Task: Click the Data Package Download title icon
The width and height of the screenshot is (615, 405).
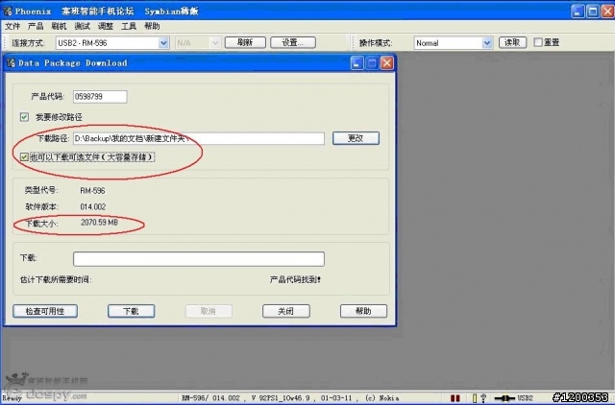Action: coord(11,62)
